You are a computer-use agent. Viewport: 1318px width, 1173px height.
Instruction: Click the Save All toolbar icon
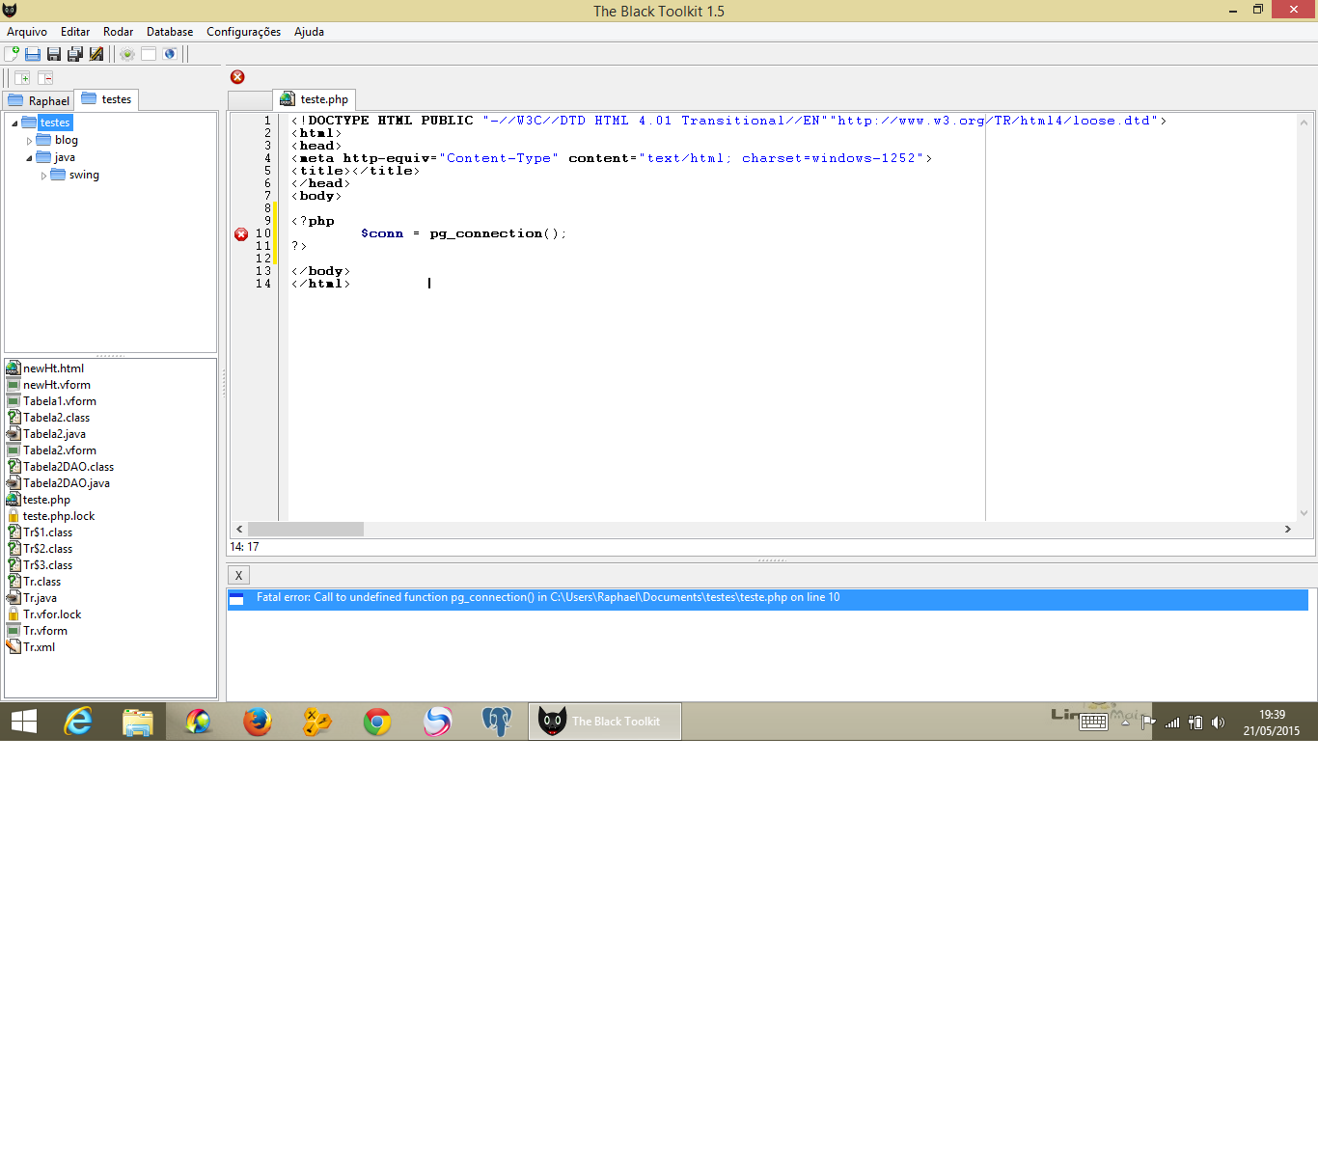74,54
